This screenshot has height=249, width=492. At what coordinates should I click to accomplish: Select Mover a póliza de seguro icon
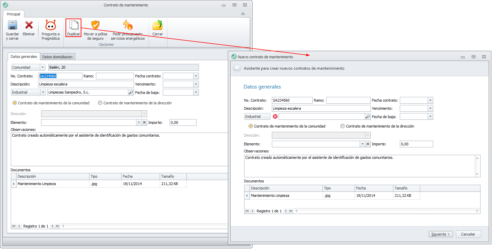96,25
